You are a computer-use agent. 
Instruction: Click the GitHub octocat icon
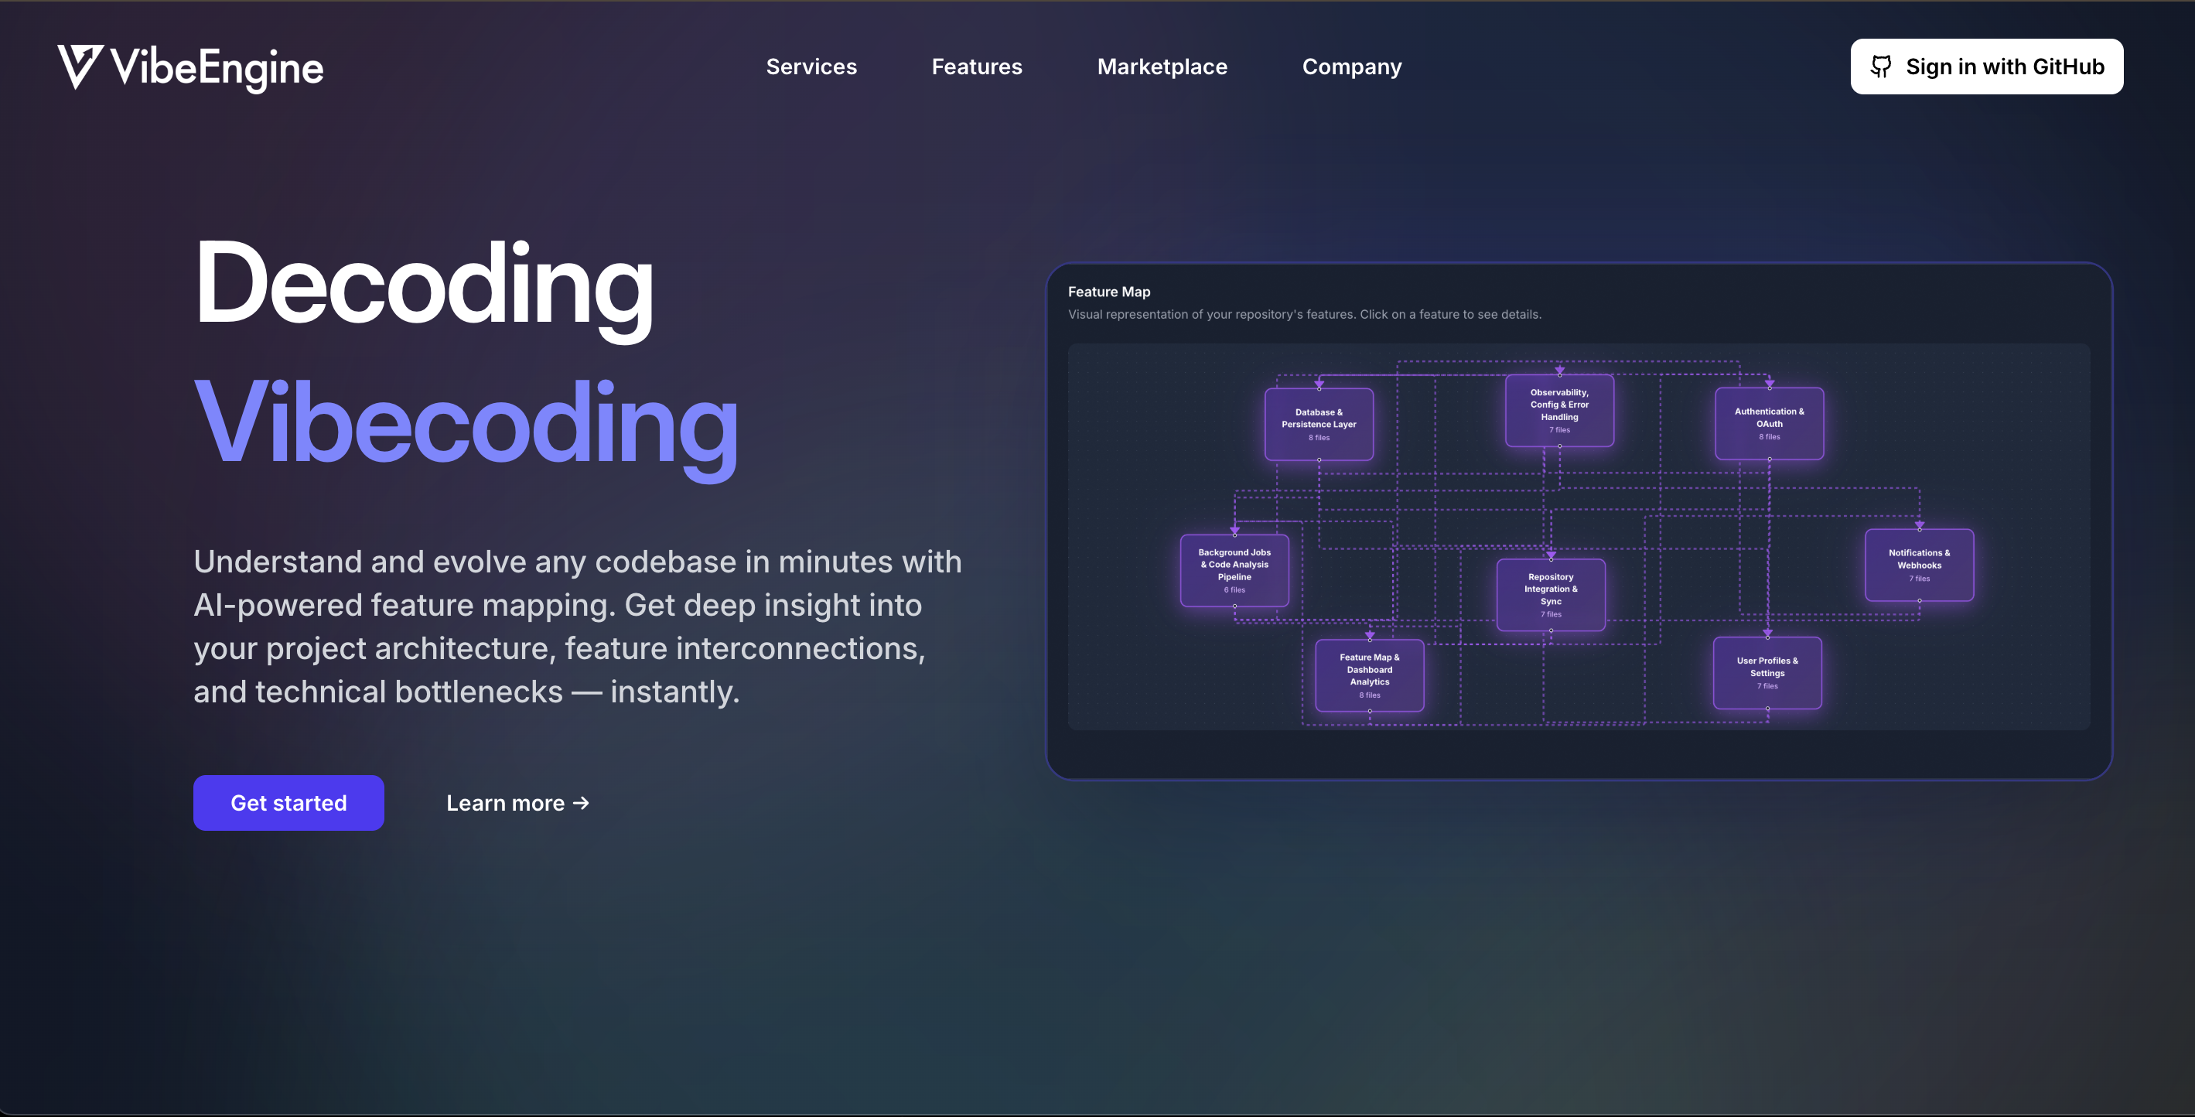tap(1880, 67)
